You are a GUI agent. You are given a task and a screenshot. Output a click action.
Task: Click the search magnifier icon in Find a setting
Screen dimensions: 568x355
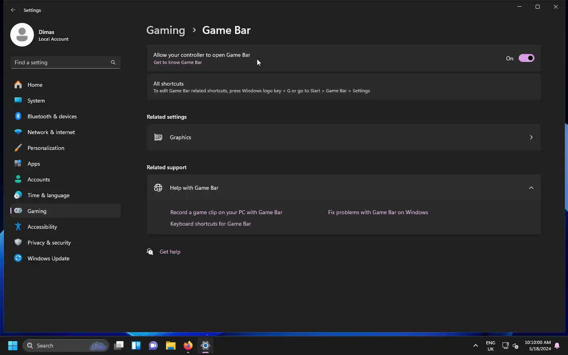pyautogui.click(x=113, y=62)
